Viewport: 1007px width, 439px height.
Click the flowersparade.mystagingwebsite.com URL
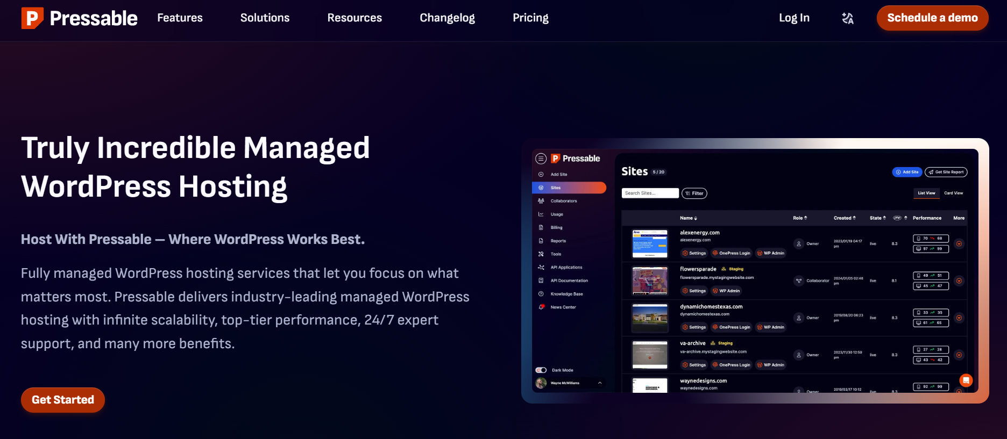[717, 278]
